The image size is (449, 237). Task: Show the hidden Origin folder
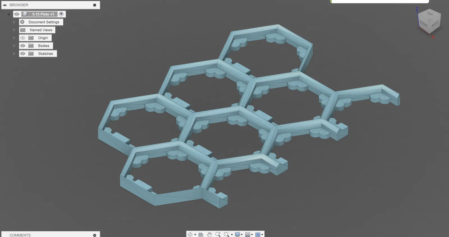23,38
